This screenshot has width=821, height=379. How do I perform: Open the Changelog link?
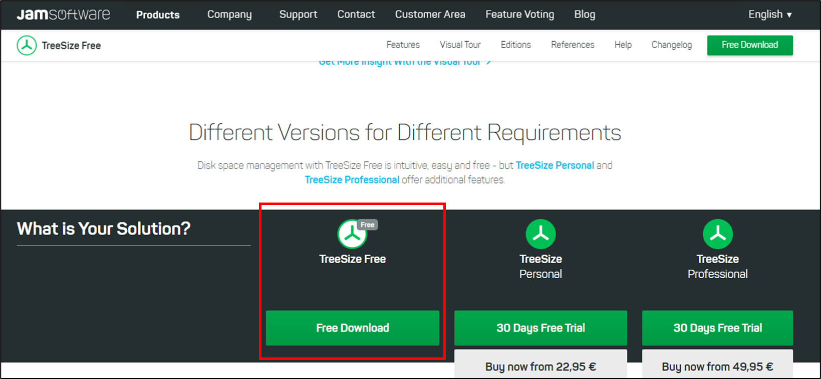tap(672, 45)
